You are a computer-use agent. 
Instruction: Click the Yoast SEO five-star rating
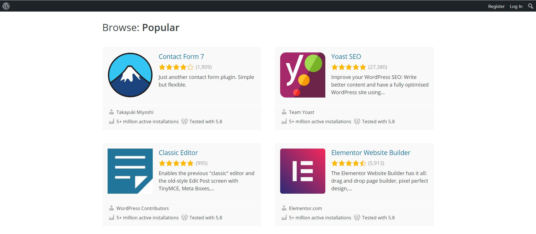[x=349, y=67]
